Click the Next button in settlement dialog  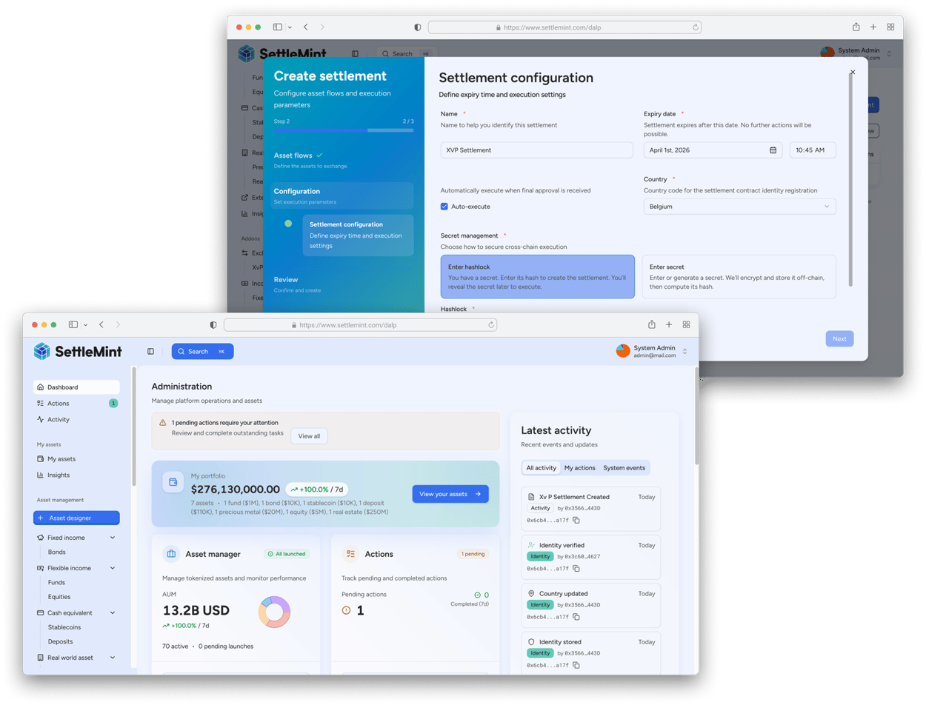(x=839, y=338)
